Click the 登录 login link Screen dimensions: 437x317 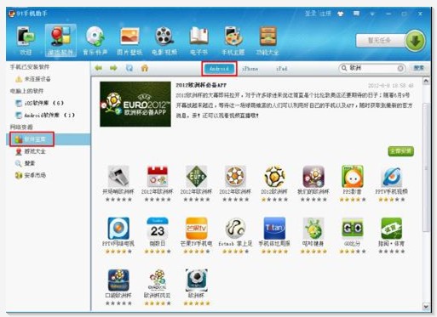pos(310,14)
